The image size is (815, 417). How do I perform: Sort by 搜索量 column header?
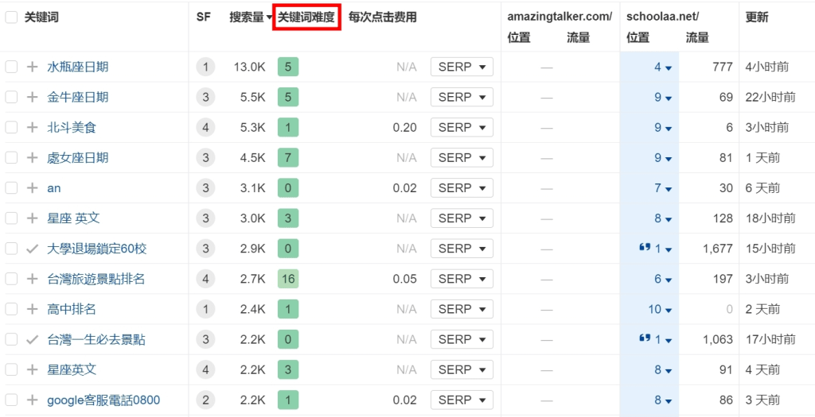click(251, 17)
